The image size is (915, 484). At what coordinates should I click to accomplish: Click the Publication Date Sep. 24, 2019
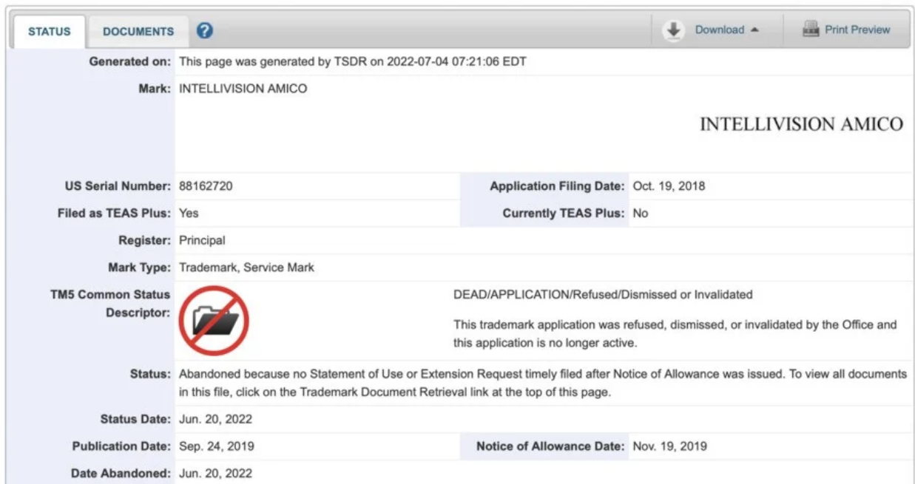(217, 446)
